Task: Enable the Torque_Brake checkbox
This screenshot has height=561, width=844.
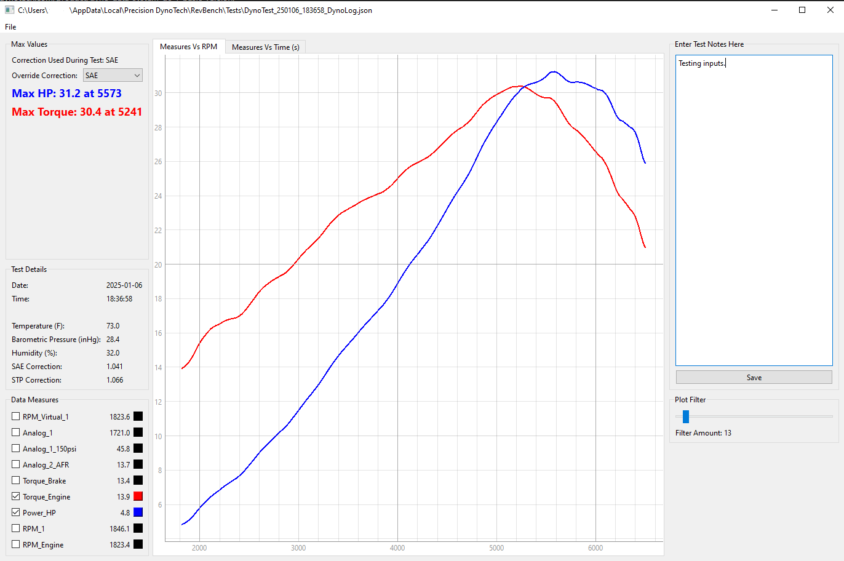Action: coord(16,480)
